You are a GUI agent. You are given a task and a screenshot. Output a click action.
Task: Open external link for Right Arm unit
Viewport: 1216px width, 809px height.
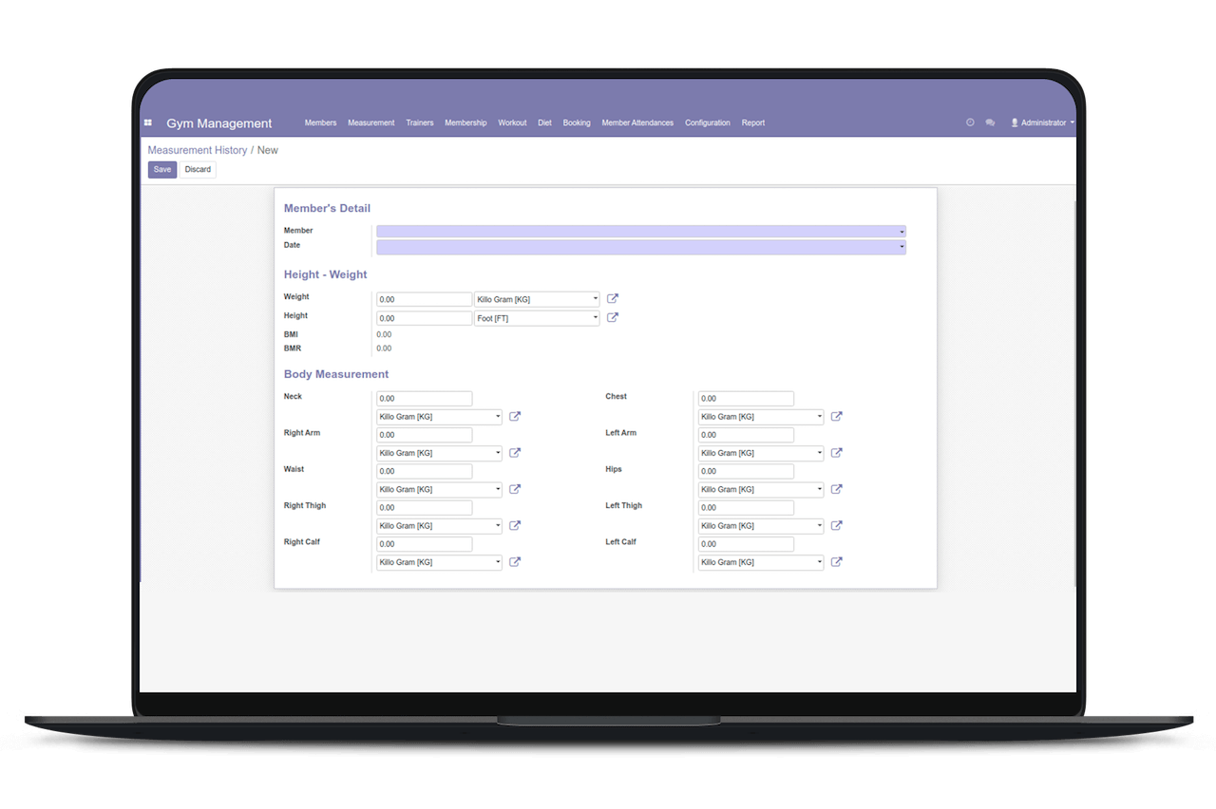tap(515, 453)
